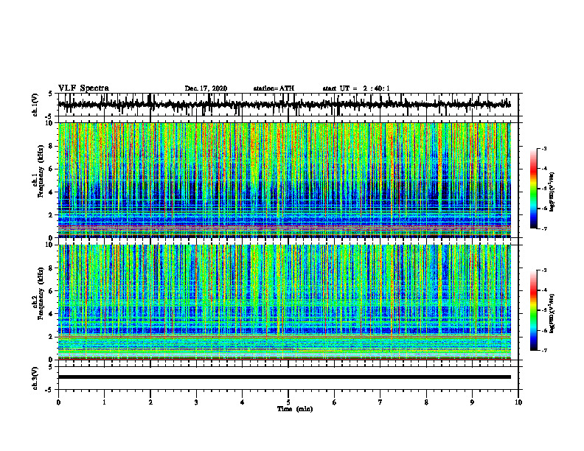Click the thick black ch.3 signal line
Viewport: 584px width, 451px height.
[x=284, y=377]
